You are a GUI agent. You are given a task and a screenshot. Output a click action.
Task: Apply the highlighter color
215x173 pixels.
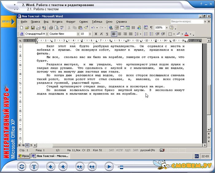[x=178, y=34]
